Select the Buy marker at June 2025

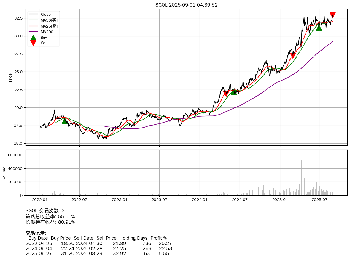[x=319, y=28]
